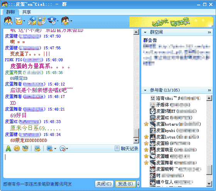Click the 关闭(C) button
Viewport: 216px width, 191px height.
point(104,184)
